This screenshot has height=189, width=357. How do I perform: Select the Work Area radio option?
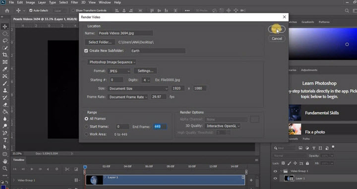[86, 134]
